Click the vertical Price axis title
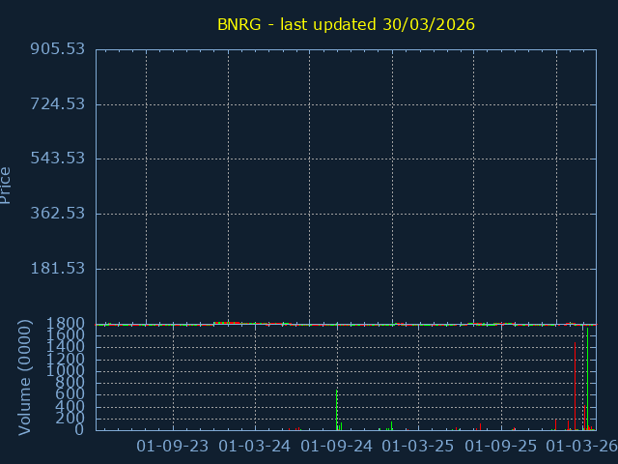The width and height of the screenshot is (618, 464). pos(8,185)
